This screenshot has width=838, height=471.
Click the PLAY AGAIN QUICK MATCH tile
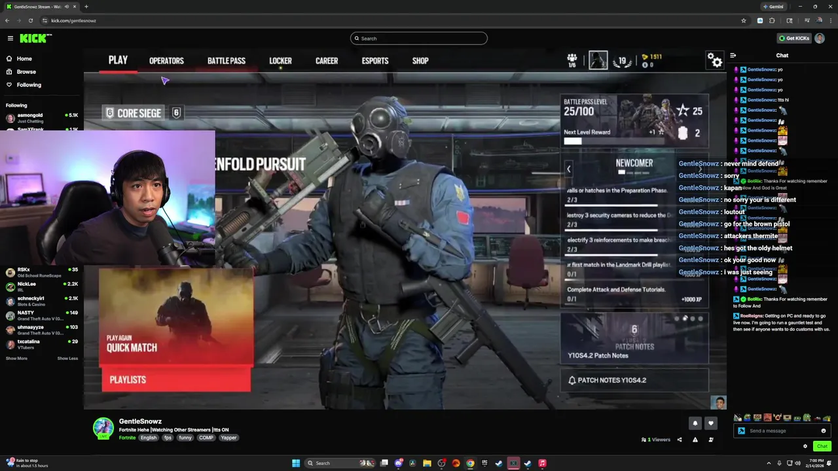[x=176, y=316]
